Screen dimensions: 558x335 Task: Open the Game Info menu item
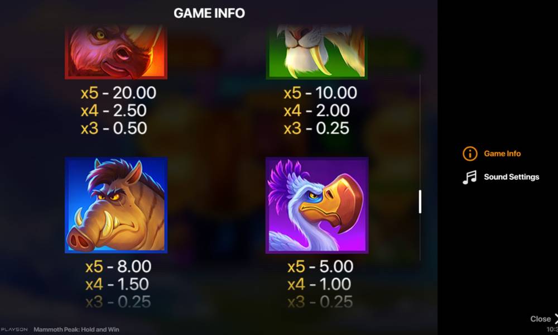[502, 154]
